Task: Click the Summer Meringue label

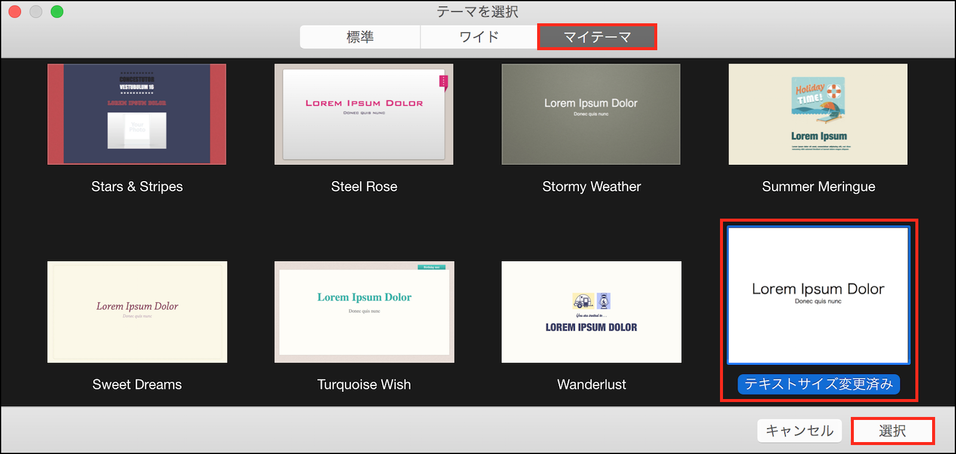Action: 819,186
